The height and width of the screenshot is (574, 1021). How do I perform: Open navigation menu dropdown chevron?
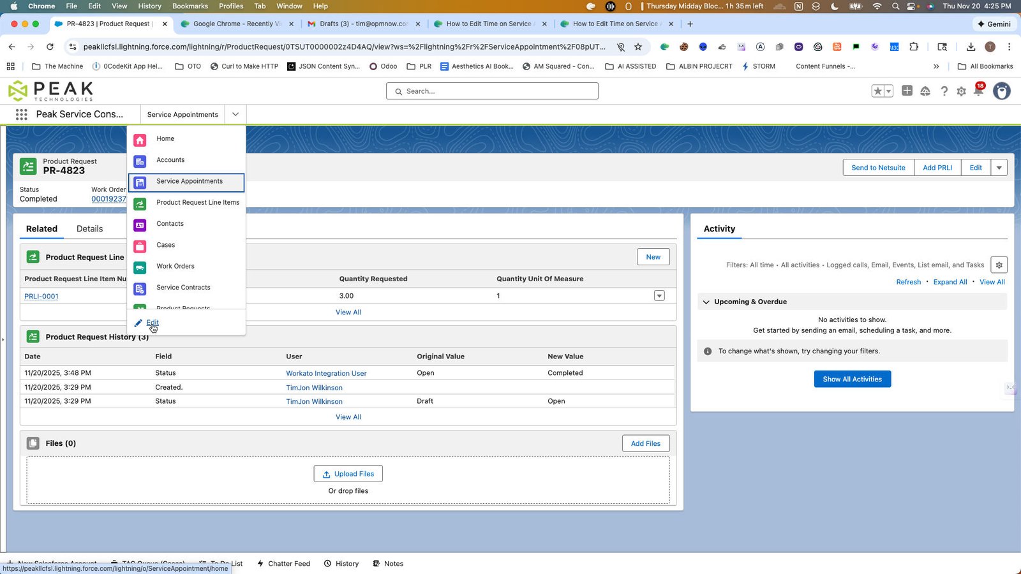pos(235,114)
